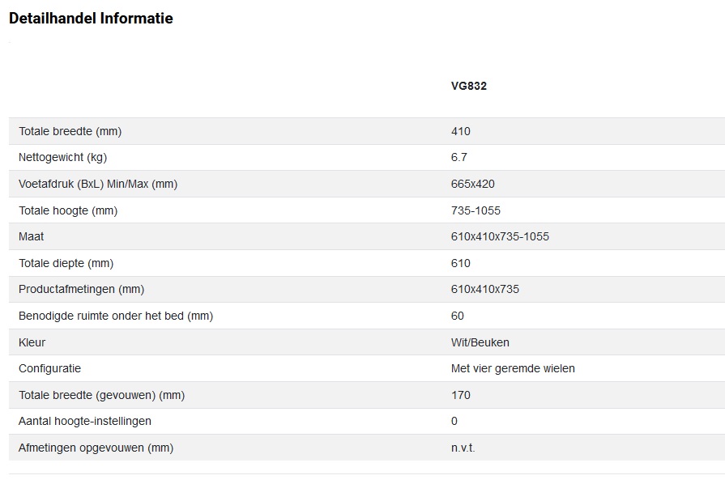This screenshot has width=725, height=484.
Task: Click the Totale hoogte (mm) label
Action: pos(68,210)
